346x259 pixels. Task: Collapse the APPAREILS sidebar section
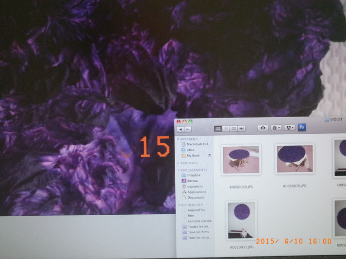point(178,139)
